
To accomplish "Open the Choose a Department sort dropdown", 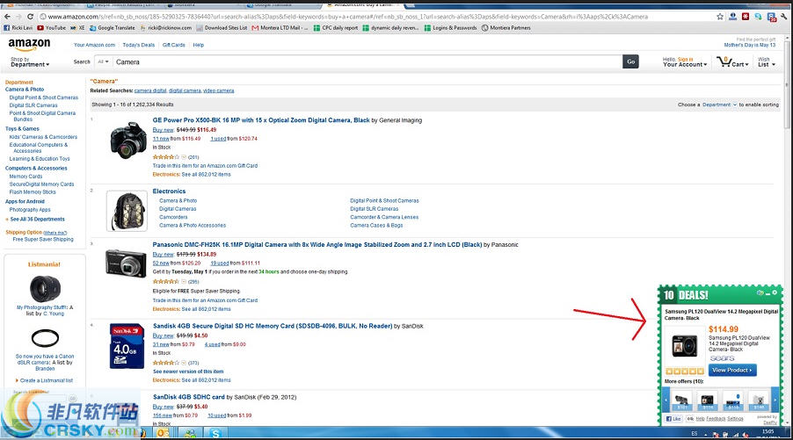I will 718,105.
